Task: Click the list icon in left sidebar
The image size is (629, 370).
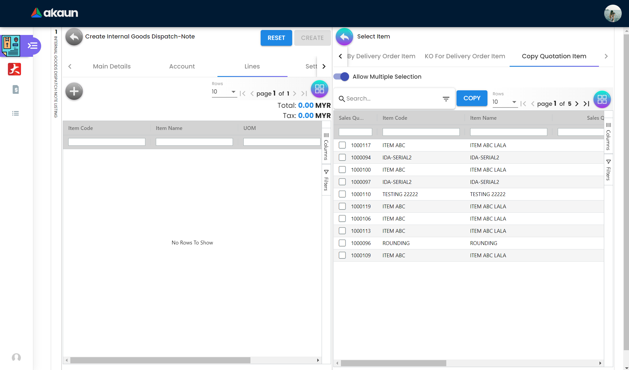Action: 15,113
